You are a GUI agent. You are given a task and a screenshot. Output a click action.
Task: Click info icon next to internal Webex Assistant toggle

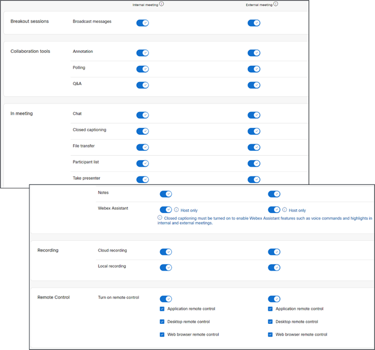pos(176,210)
